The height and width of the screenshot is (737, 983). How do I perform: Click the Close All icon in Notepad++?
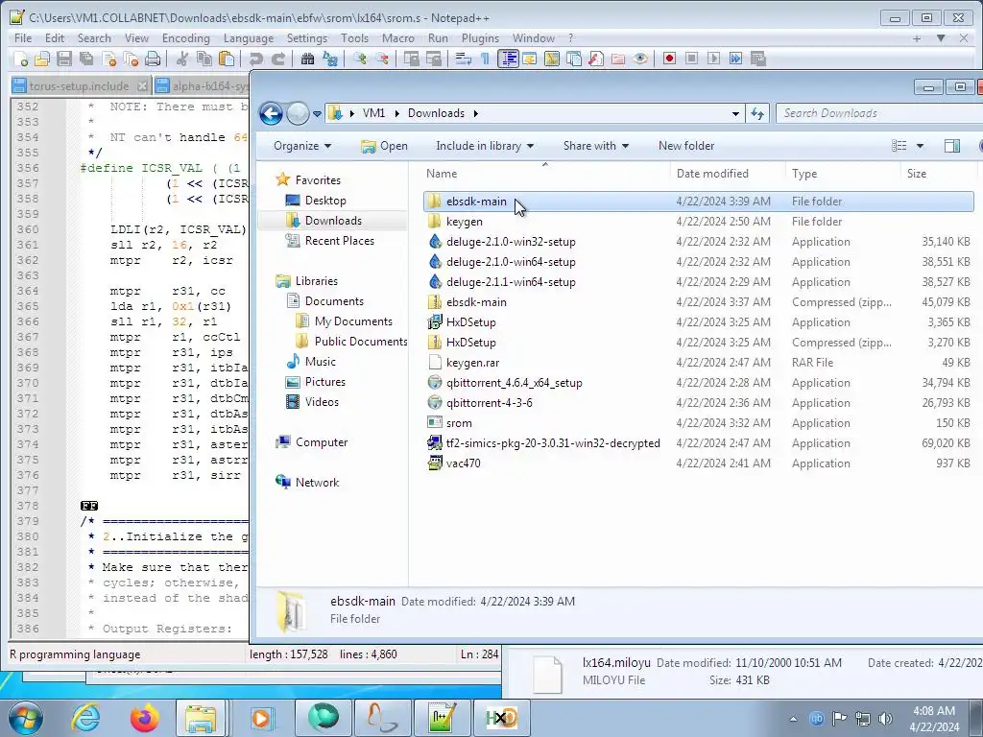coord(131,59)
